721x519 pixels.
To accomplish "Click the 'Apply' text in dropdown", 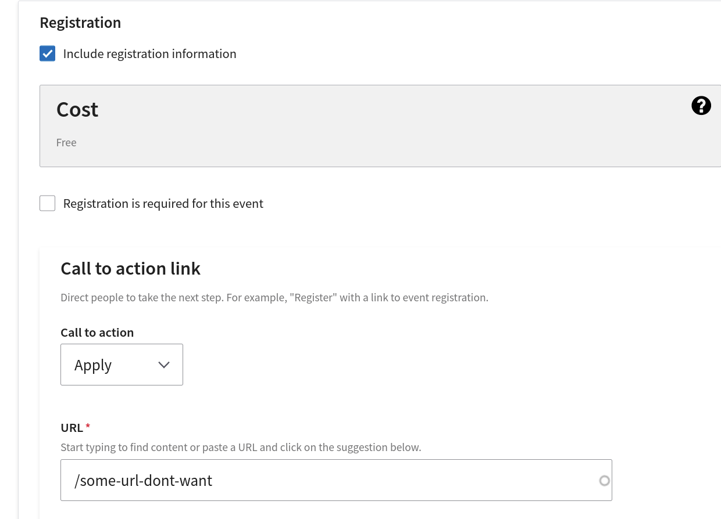I will [x=93, y=365].
